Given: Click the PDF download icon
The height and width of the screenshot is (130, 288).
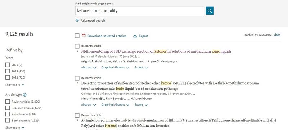Looking at the screenshot, I should point(84,36).
